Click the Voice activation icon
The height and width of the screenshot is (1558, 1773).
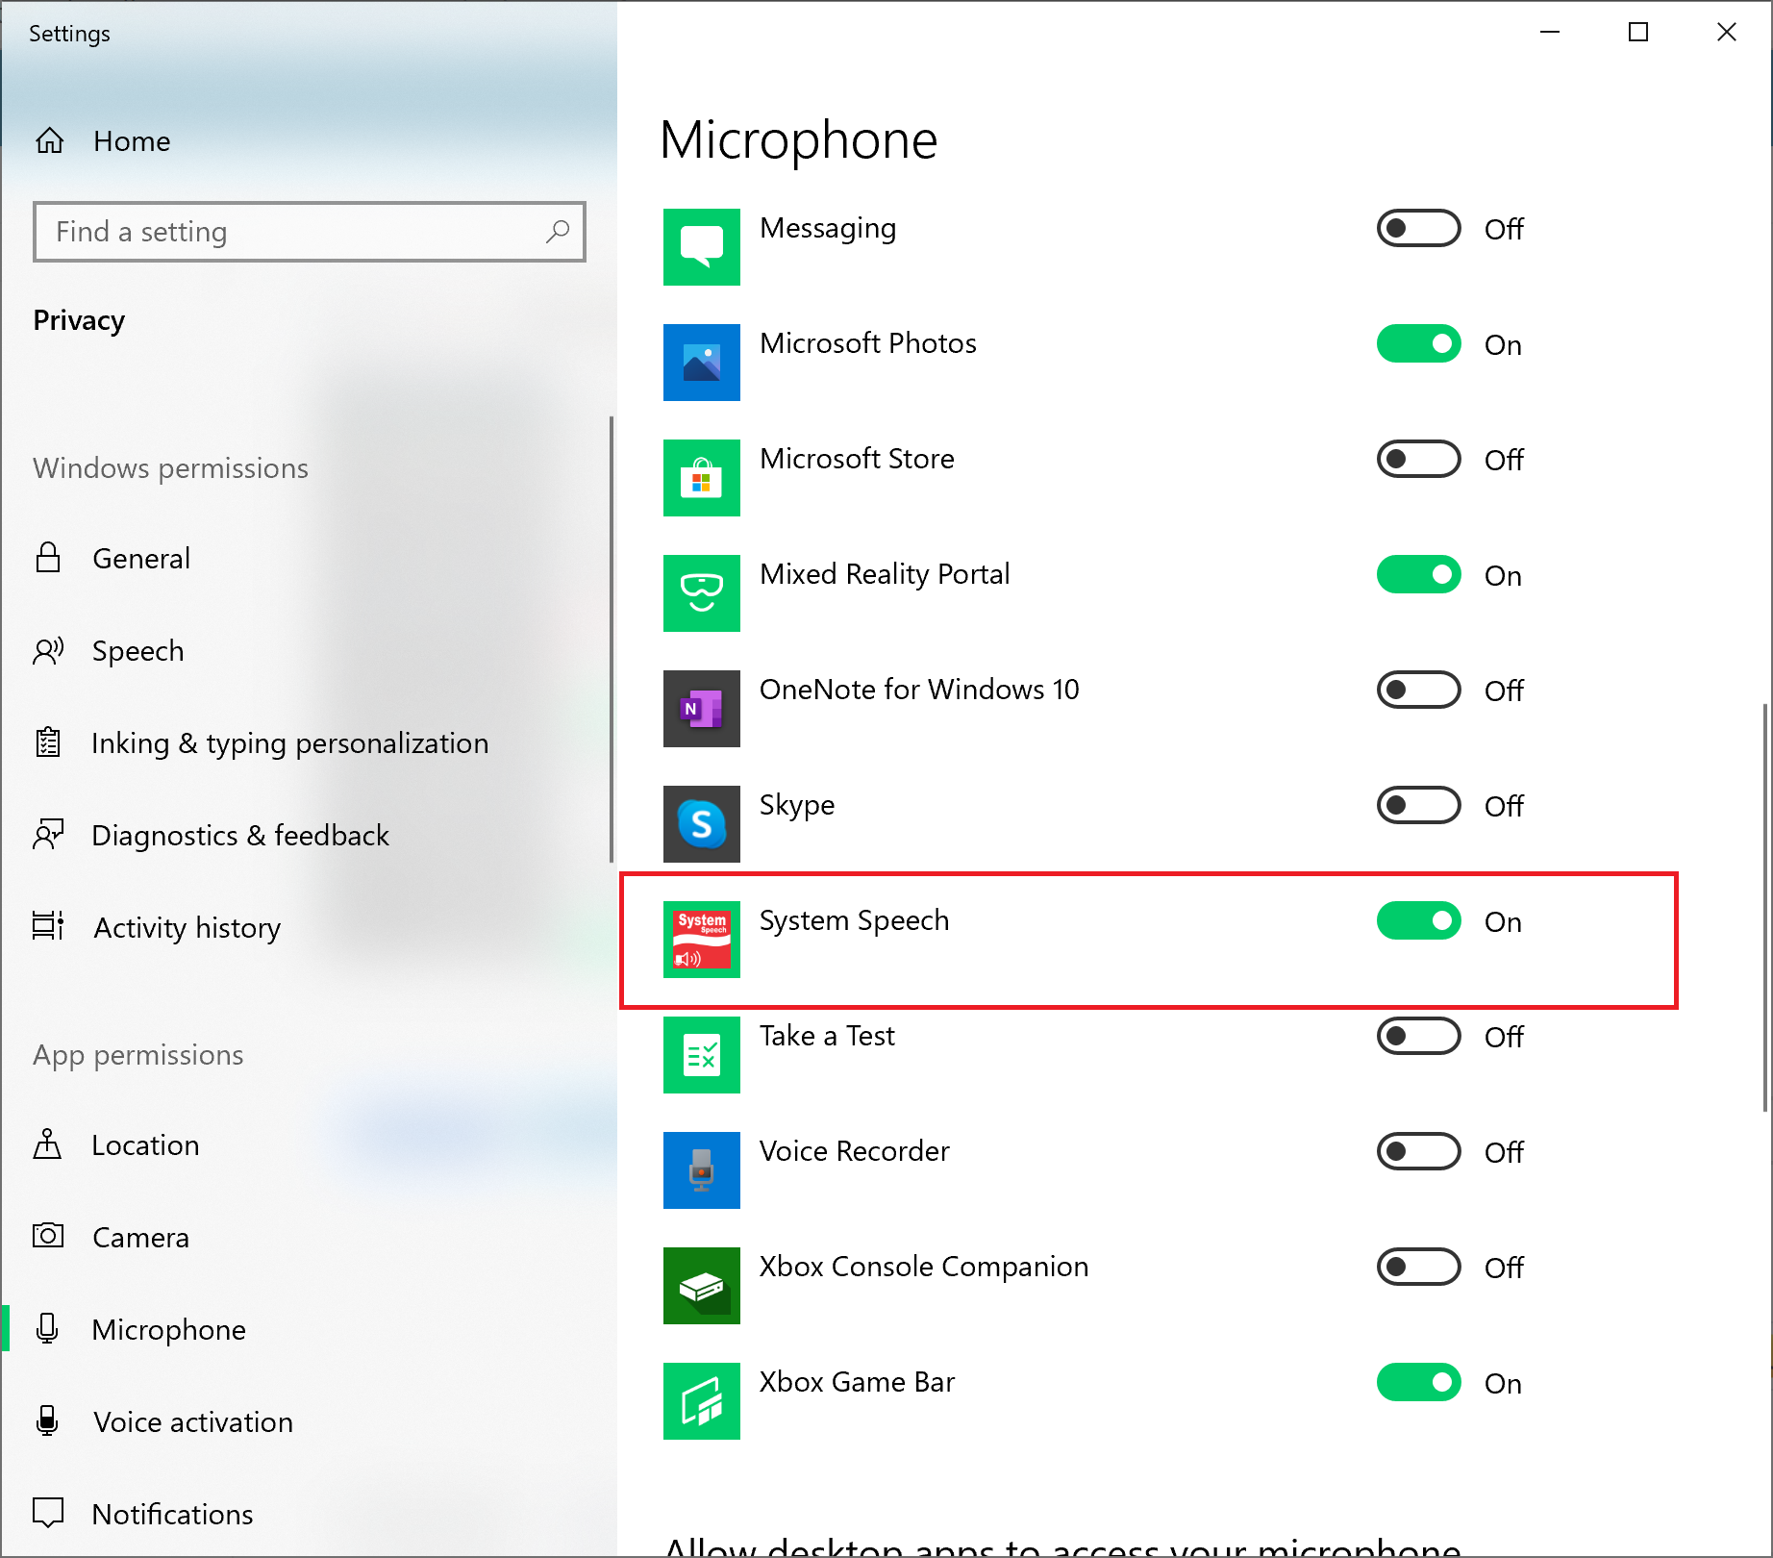click(x=47, y=1420)
